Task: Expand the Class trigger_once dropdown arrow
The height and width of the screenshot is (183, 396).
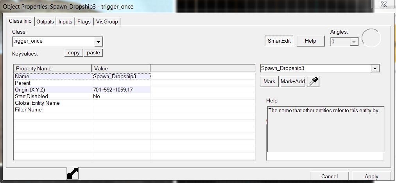Action: click(99, 42)
